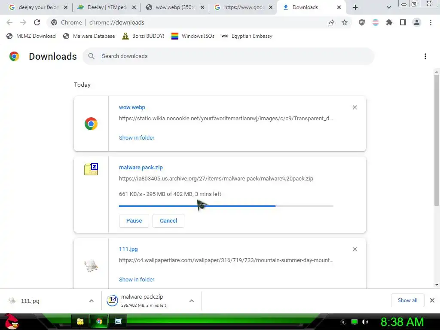Open the Downloads page three-dot menu
Screen dimensions: 440x330
click(425, 56)
